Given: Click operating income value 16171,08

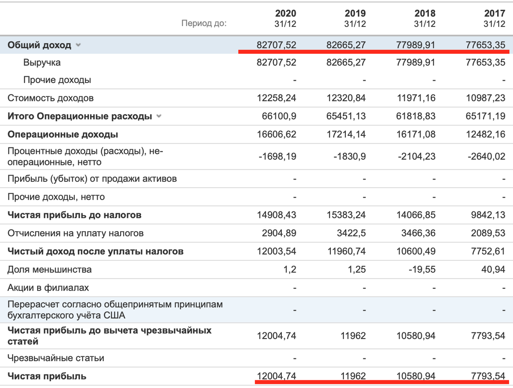Looking at the screenshot, I should 416,134.
